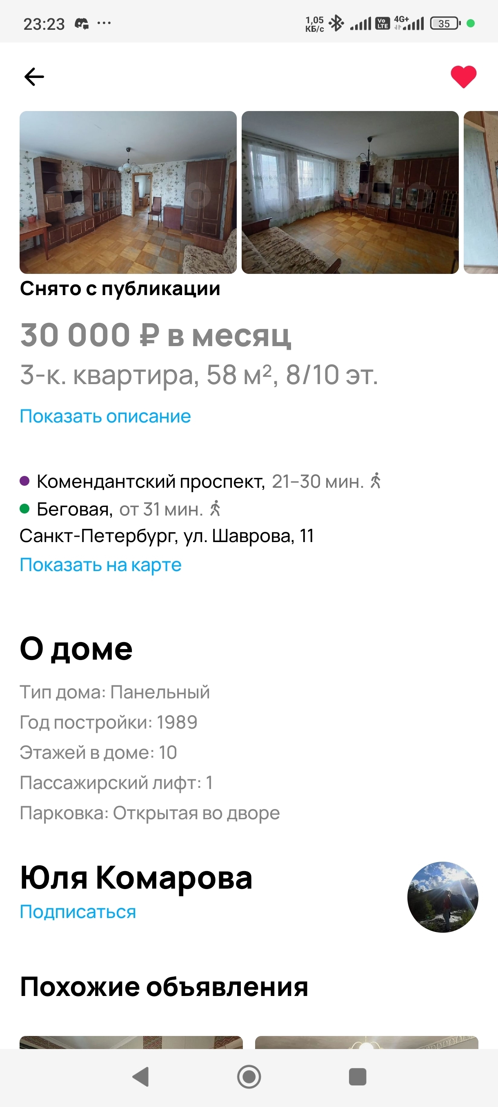Image resolution: width=498 pixels, height=1107 pixels.
Task: Tap Android home circle button
Action: pyautogui.click(x=249, y=1077)
